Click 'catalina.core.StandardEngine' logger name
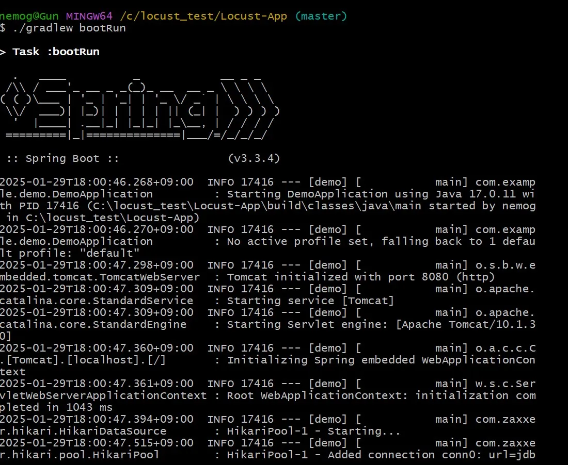 click(93, 324)
